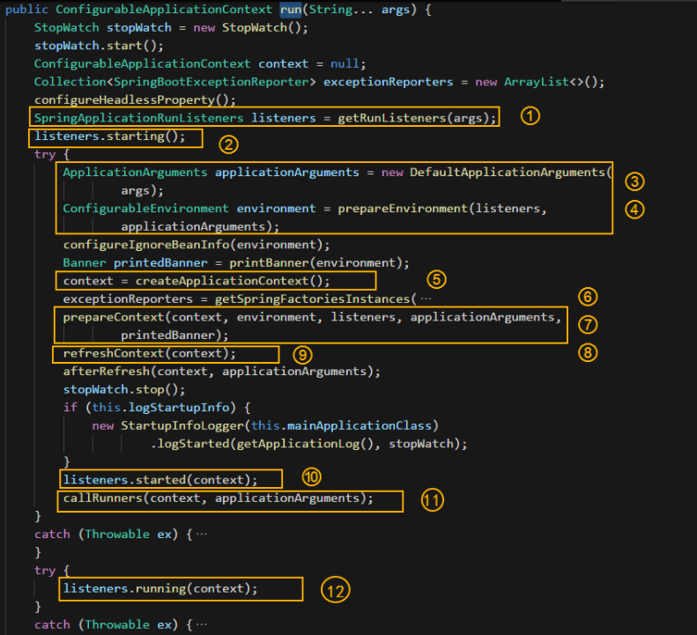Click printBanner(environment) call
This screenshot has height=635, width=697.
tap(319, 263)
